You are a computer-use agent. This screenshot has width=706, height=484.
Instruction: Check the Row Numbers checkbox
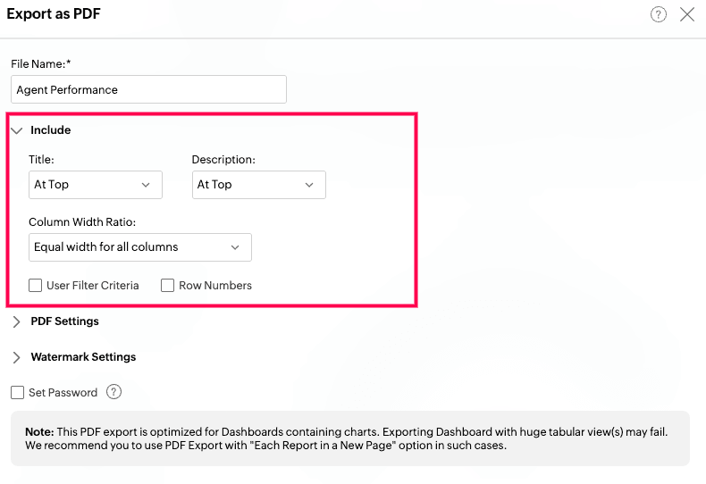[x=167, y=285]
